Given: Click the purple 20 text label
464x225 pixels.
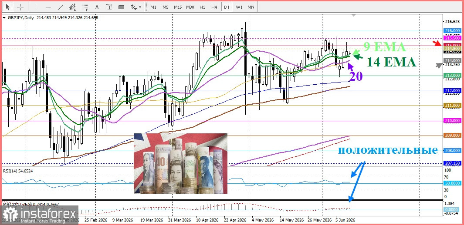Looking at the screenshot, I should (356, 76).
